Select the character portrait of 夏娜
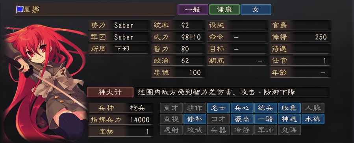354x143 pixels. (x=44, y=84)
